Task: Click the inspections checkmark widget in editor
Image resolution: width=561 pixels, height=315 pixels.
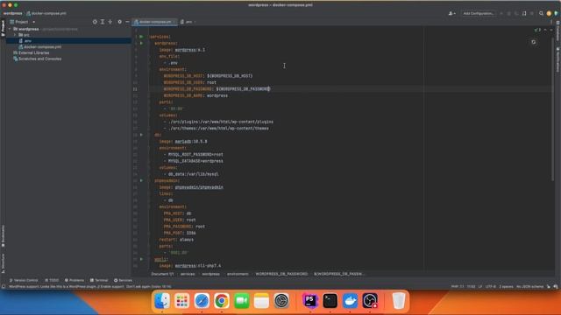Action: pyautogui.click(x=536, y=30)
